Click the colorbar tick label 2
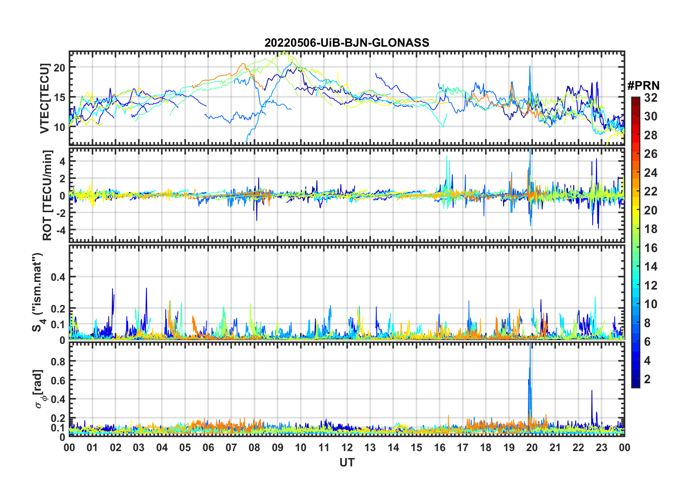 click(647, 379)
